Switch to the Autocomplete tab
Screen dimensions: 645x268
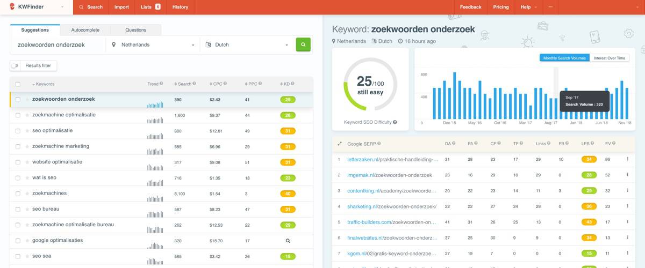[x=85, y=30]
